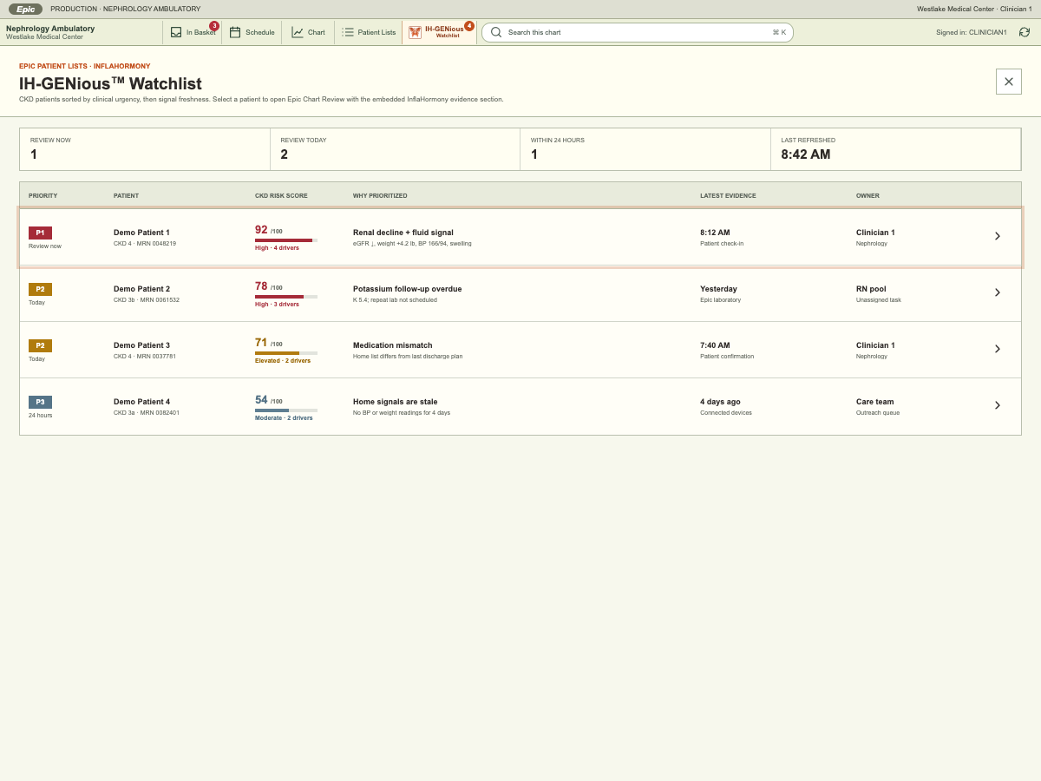Image resolution: width=1041 pixels, height=781 pixels.
Task: Close the IH-GENious Watchlist panel
Action: (x=1009, y=82)
